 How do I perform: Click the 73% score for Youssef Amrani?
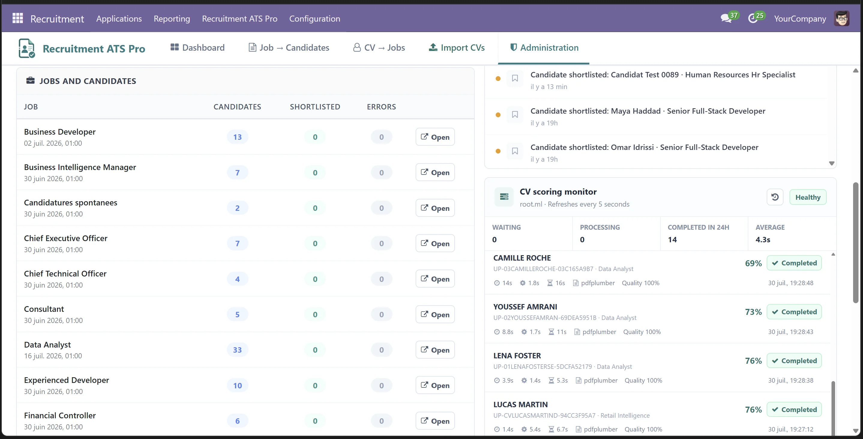(x=753, y=312)
